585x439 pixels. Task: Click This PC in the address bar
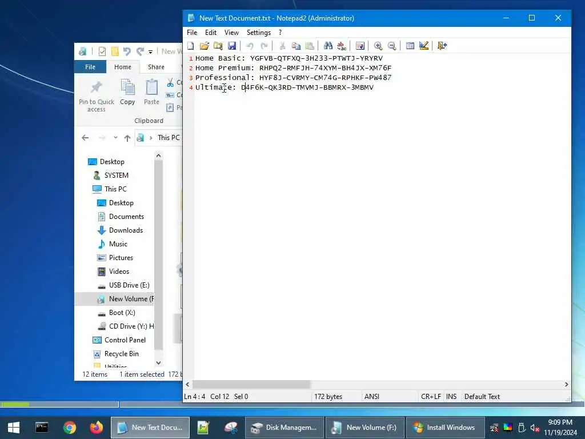click(x=169, y=138)
